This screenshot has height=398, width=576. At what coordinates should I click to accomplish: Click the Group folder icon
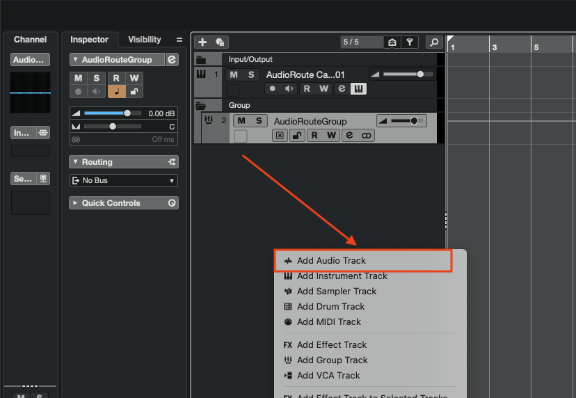pos(201,106)
